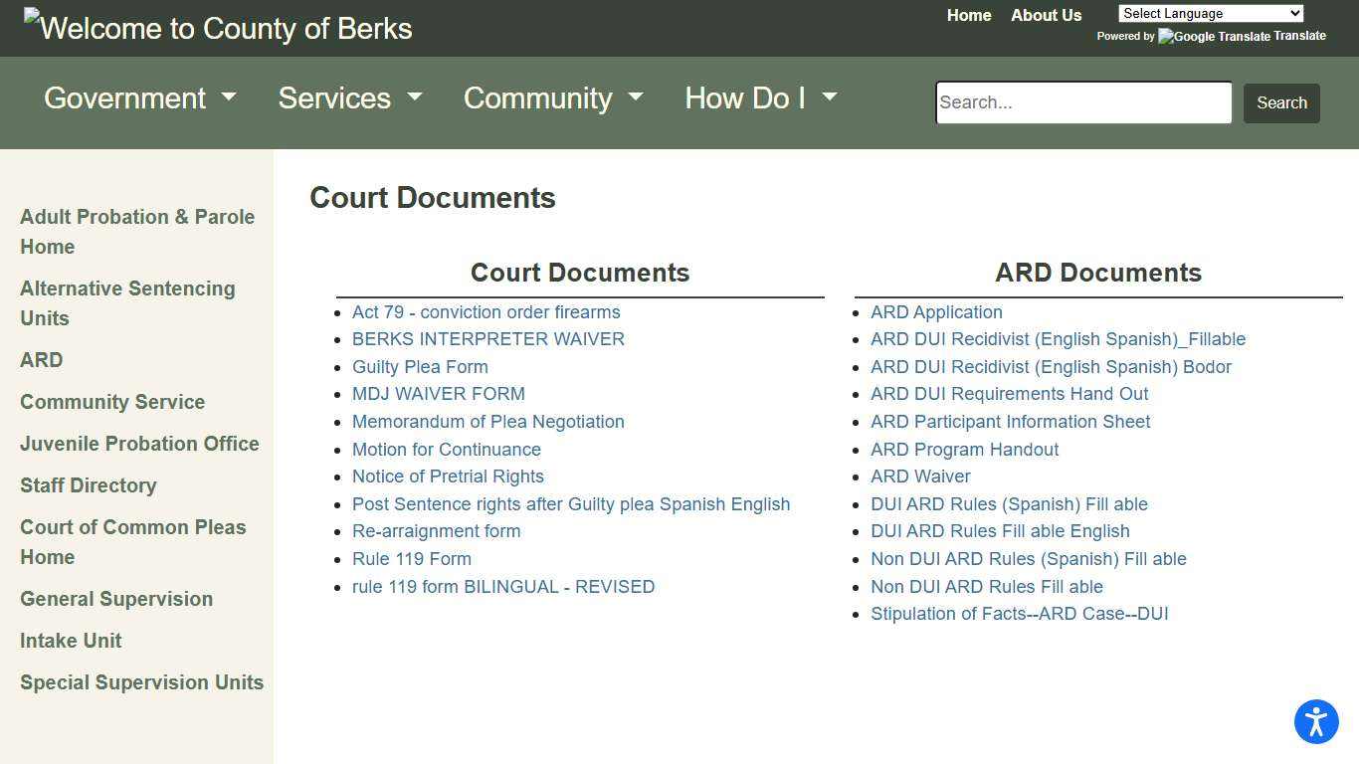The height and width of the screenshot is (764, 1359).
Task: Open the Guilty Plea Form
Action: pos(420,366)
